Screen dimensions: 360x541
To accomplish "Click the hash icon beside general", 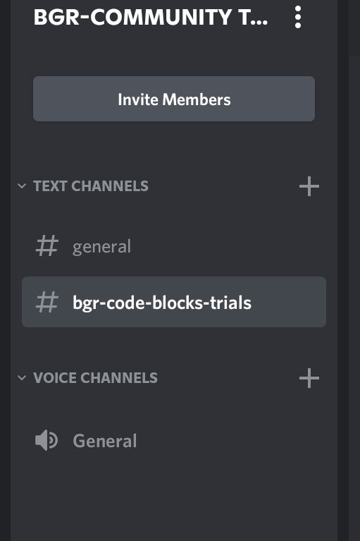I will [x=47, y=245].
